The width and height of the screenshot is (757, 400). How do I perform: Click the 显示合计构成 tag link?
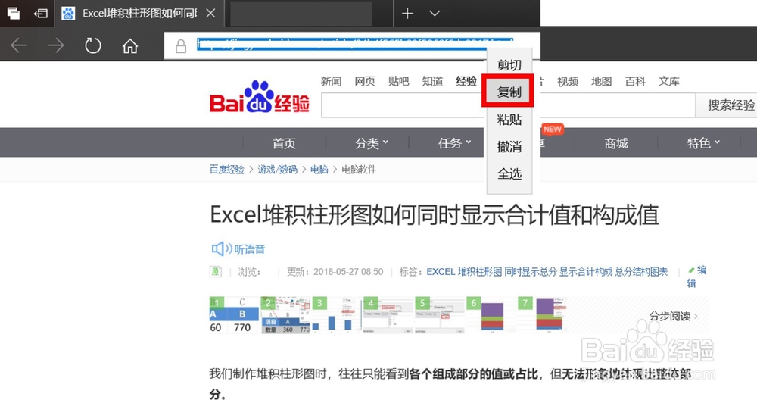(x=586, y=271)
